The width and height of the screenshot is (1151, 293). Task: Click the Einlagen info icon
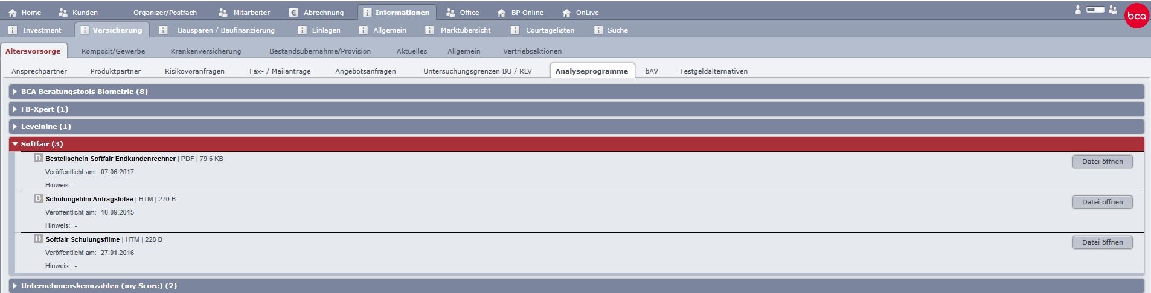[302, 30]
